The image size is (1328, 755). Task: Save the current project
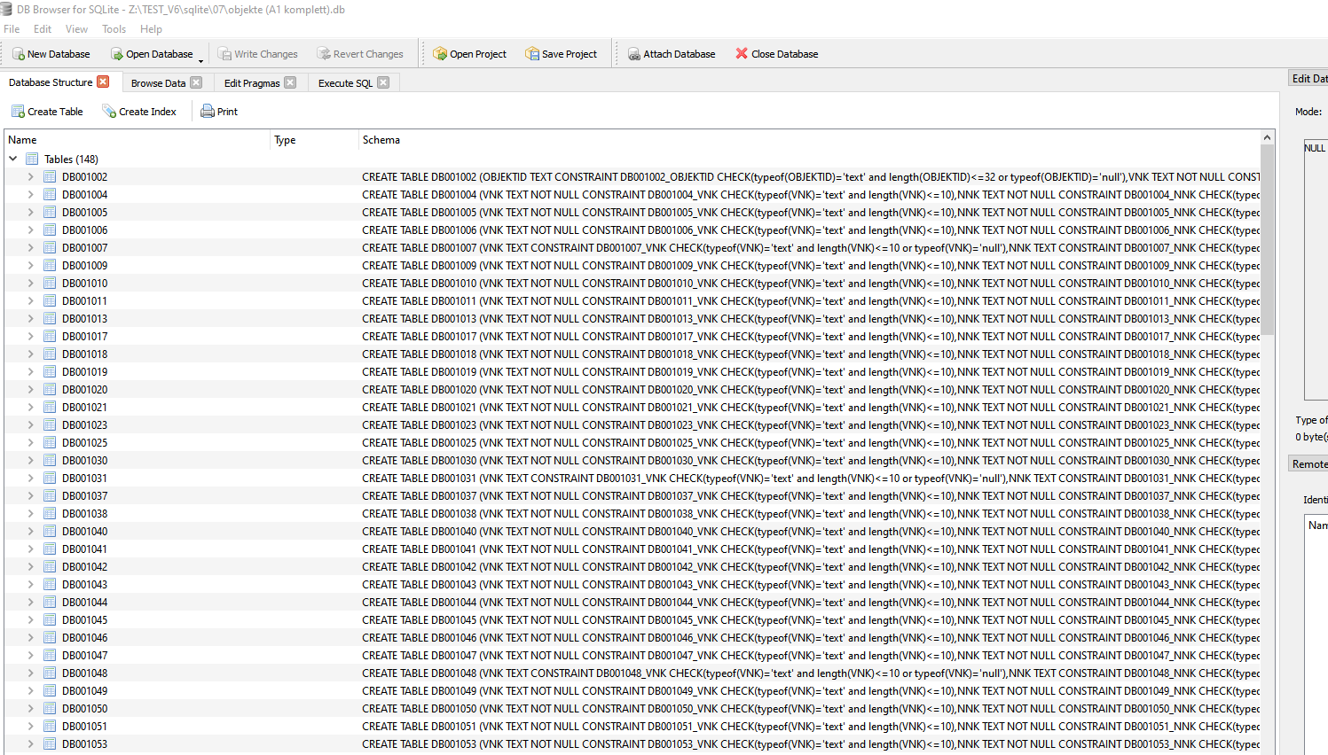point(562,54)
